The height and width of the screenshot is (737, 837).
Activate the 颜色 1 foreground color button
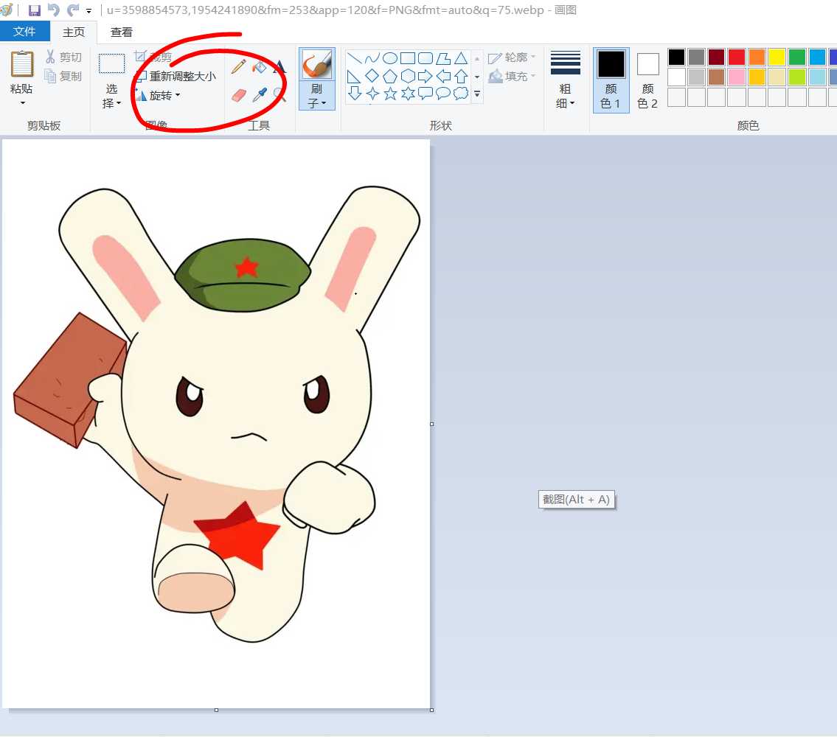(x=611, y=80)
